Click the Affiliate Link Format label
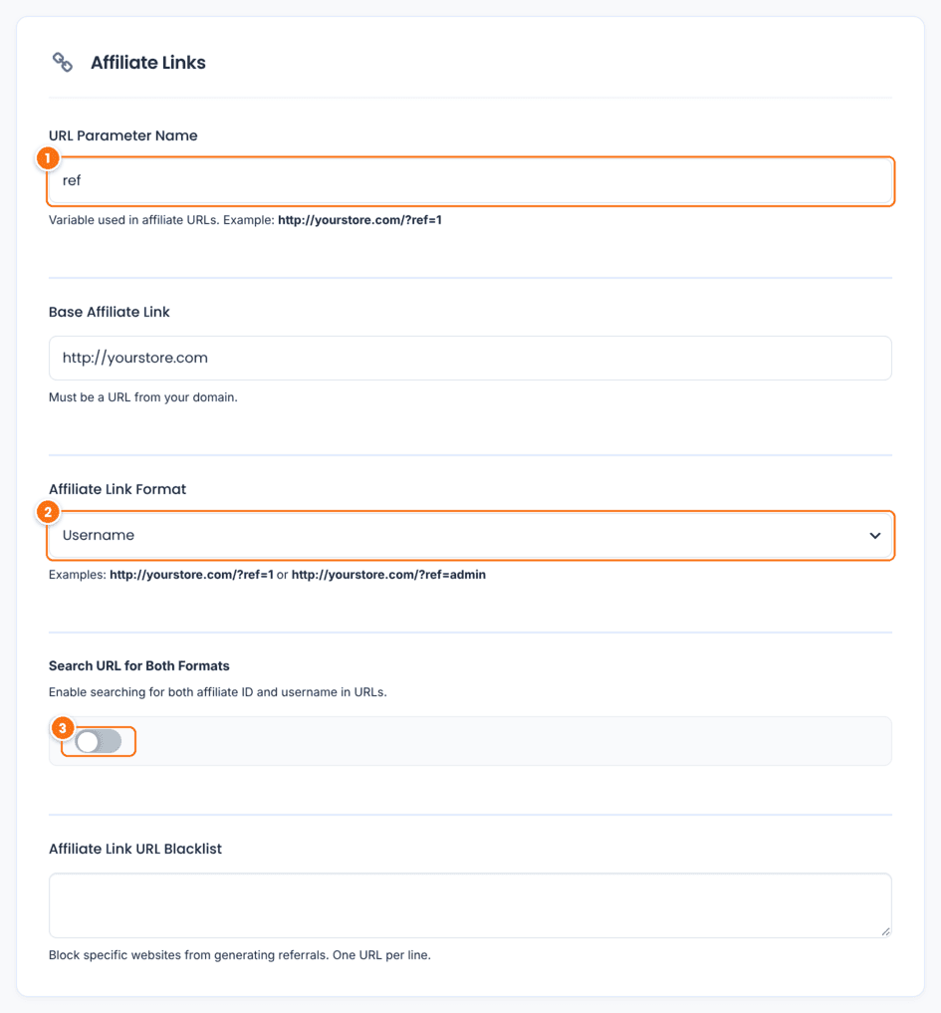 (x=117, y=489)
